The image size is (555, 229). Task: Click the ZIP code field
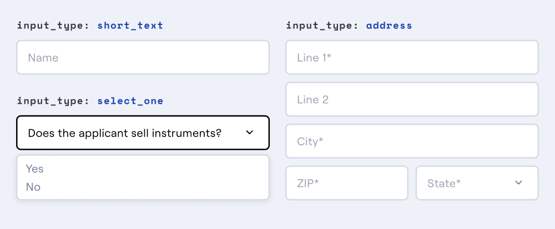(x=346, y=183)
